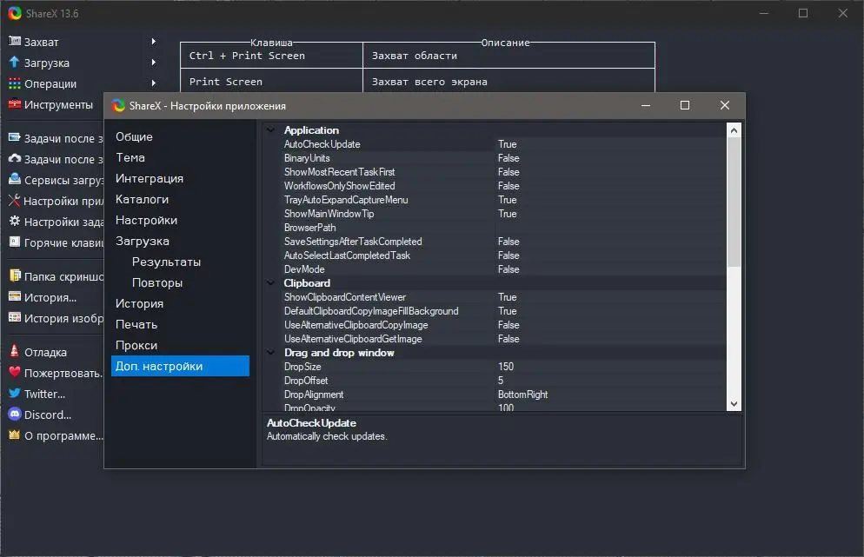Edit the DropOffset value 5
Screen dimensions: 864x557
click(x=610, y=380)
